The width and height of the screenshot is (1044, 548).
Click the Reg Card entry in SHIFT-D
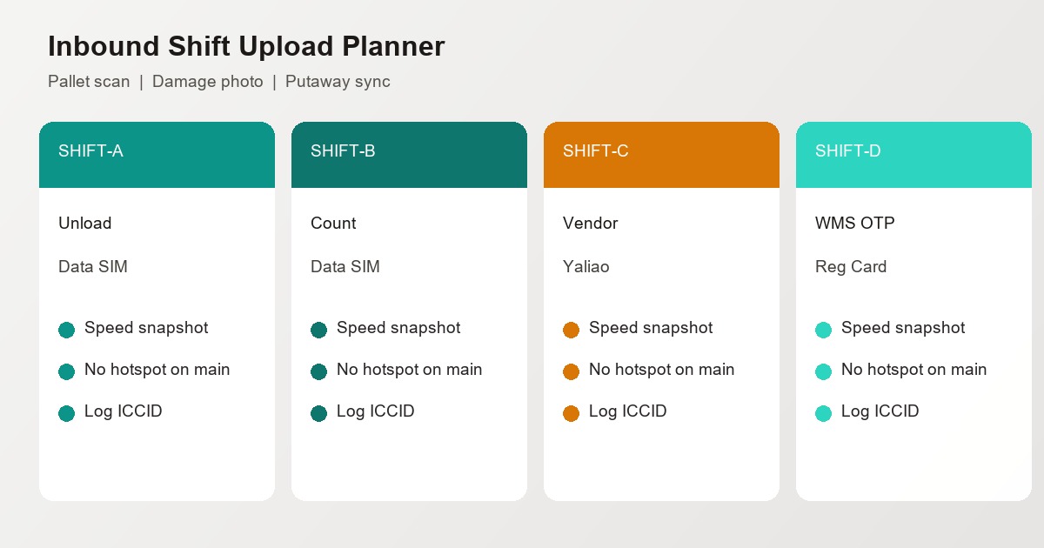click(851, 267)
